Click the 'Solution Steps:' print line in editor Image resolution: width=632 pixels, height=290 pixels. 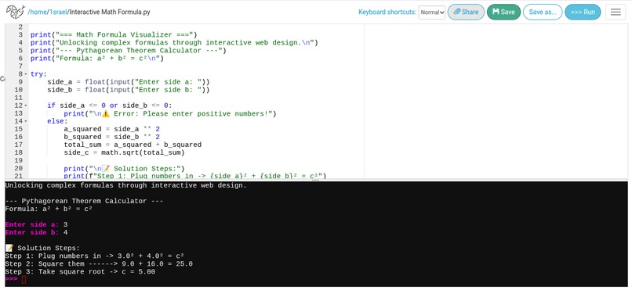tap(124, 168)
